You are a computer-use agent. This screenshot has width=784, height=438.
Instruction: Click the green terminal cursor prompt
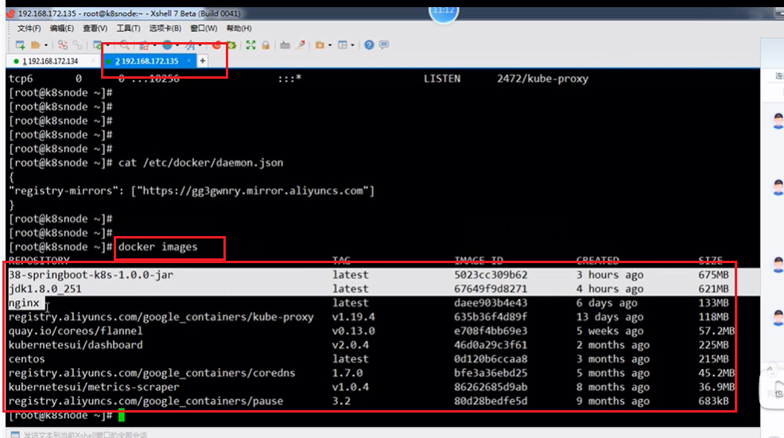[121, 416]
